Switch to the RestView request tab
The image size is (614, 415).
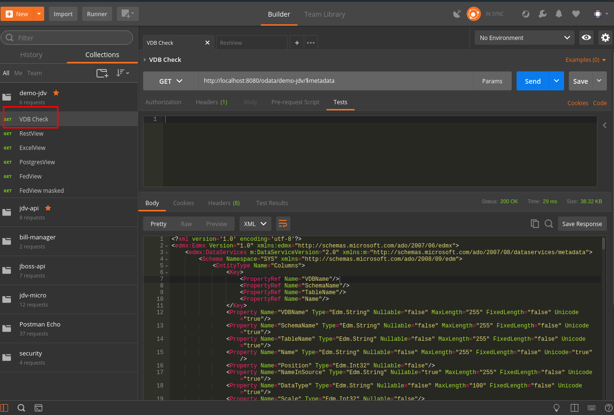[251, 42]
